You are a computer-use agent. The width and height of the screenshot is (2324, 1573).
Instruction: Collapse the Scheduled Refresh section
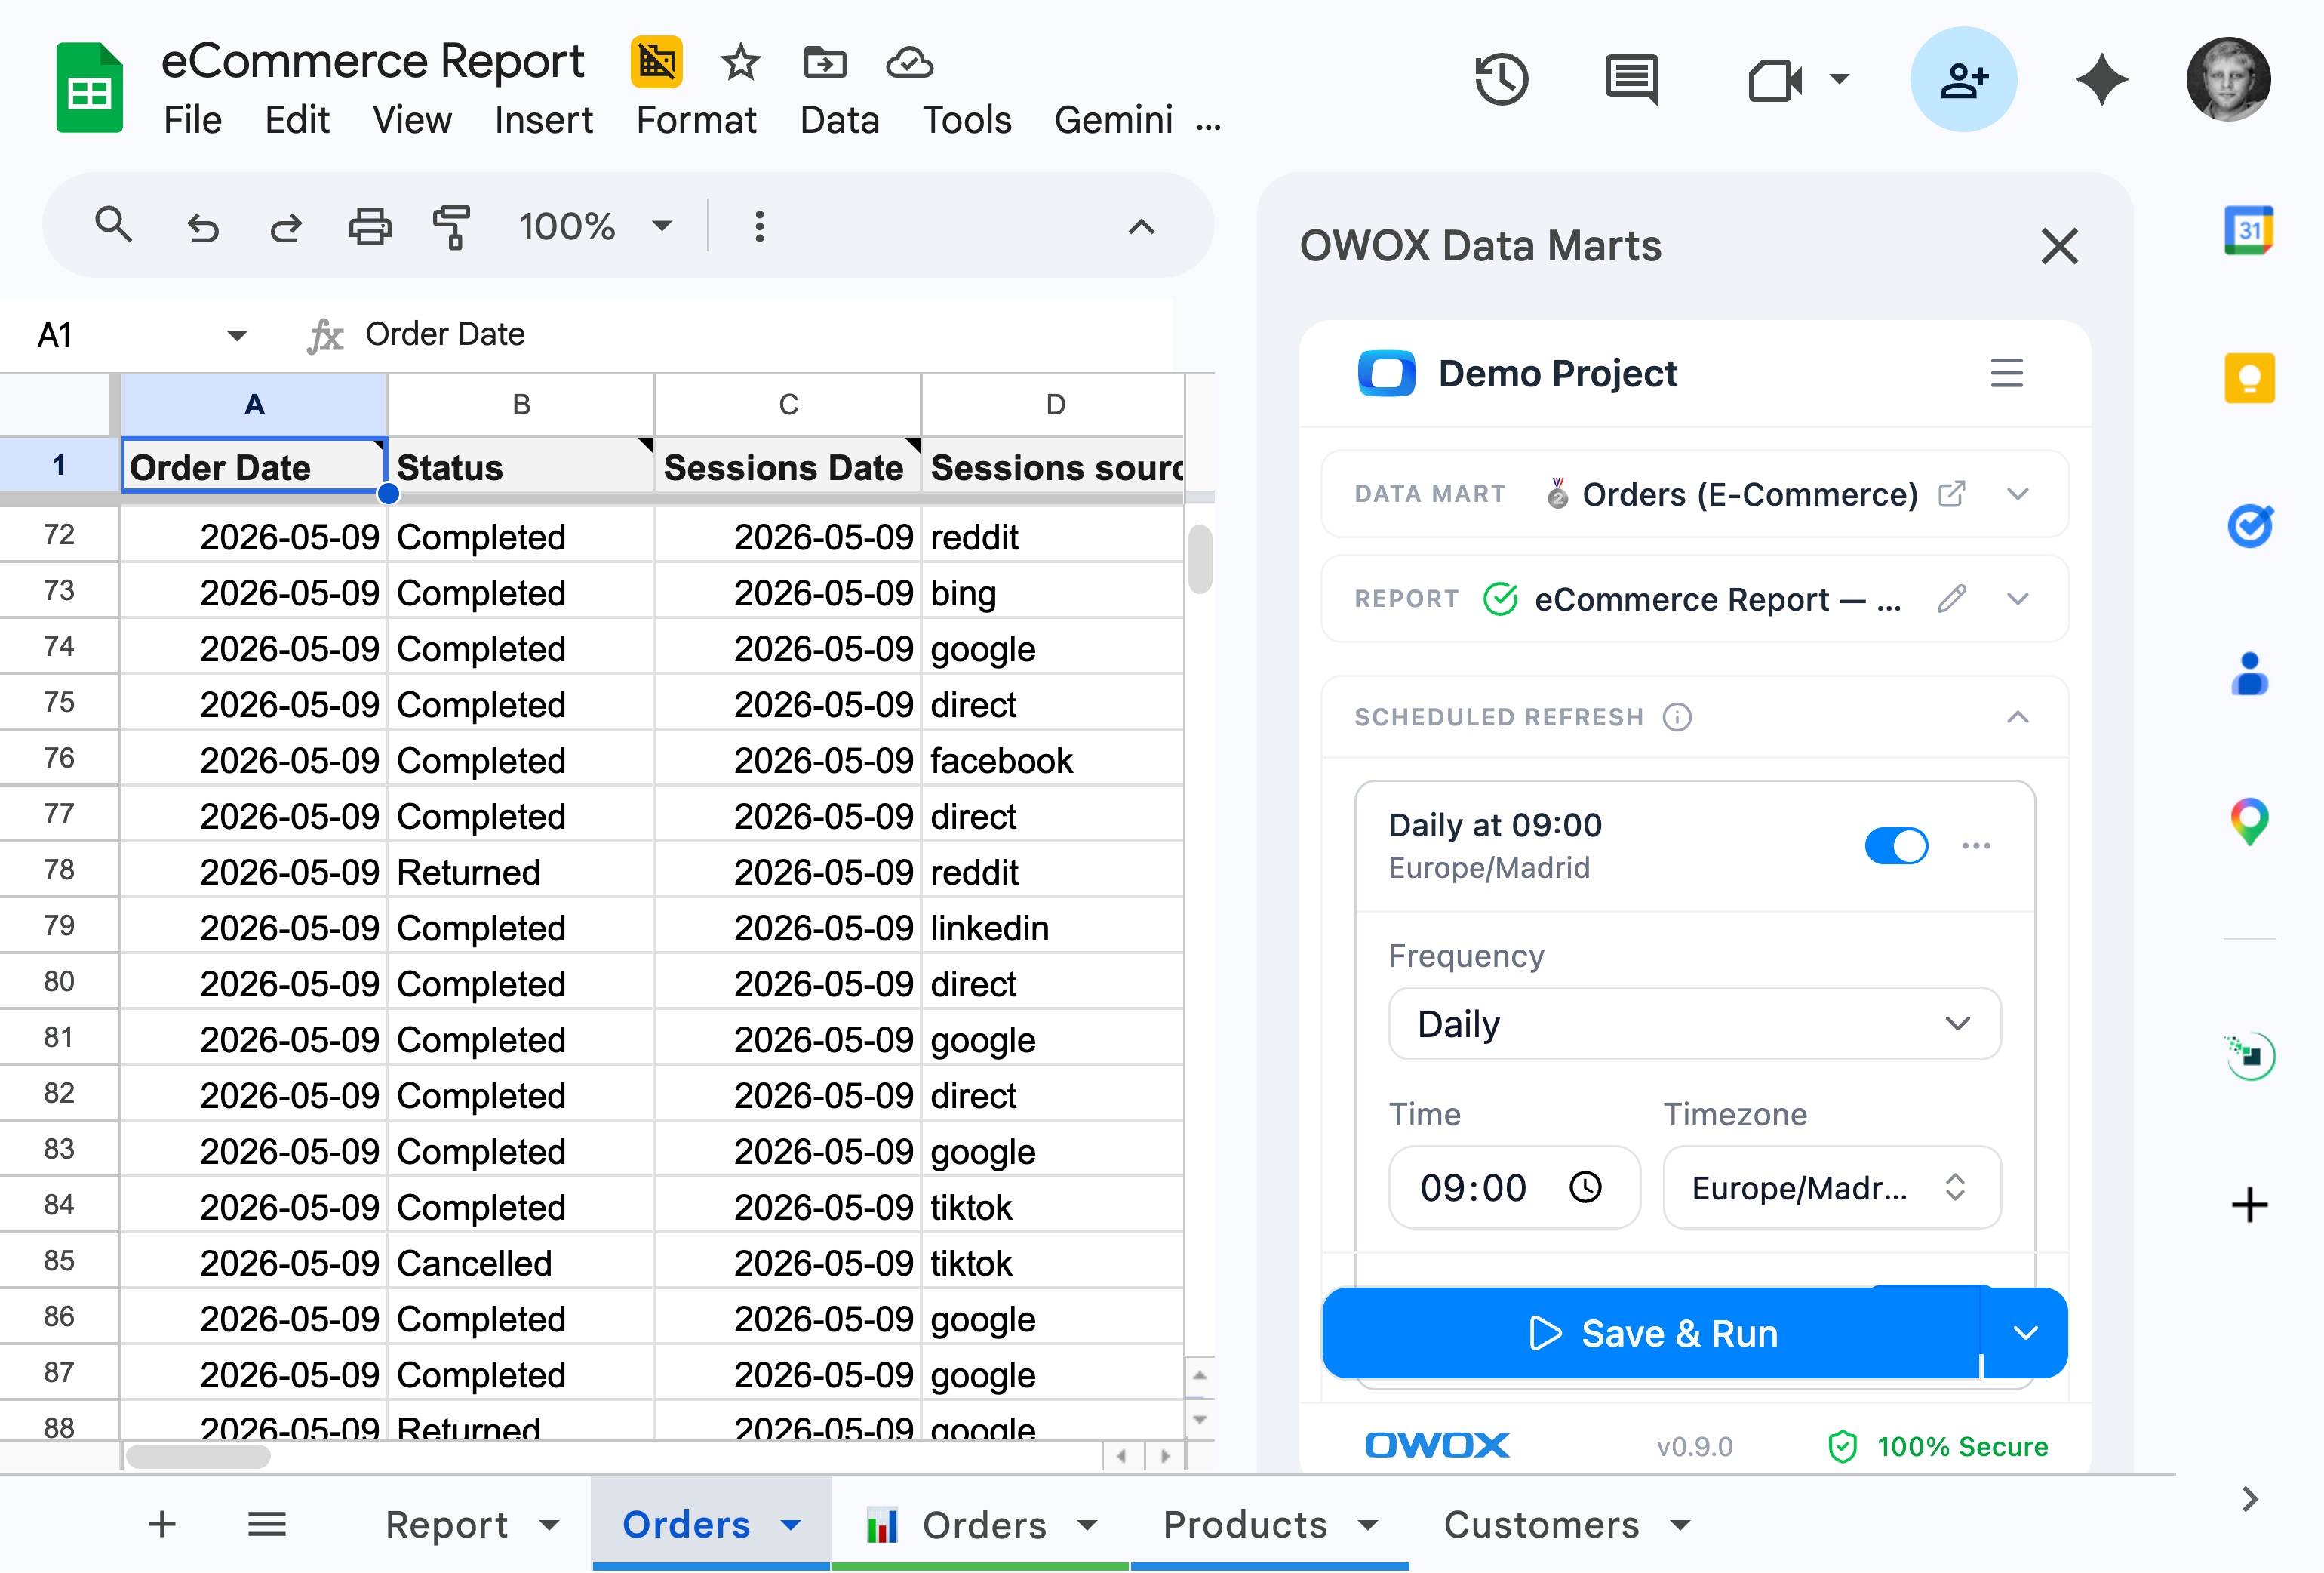[x=2017, y=718]
